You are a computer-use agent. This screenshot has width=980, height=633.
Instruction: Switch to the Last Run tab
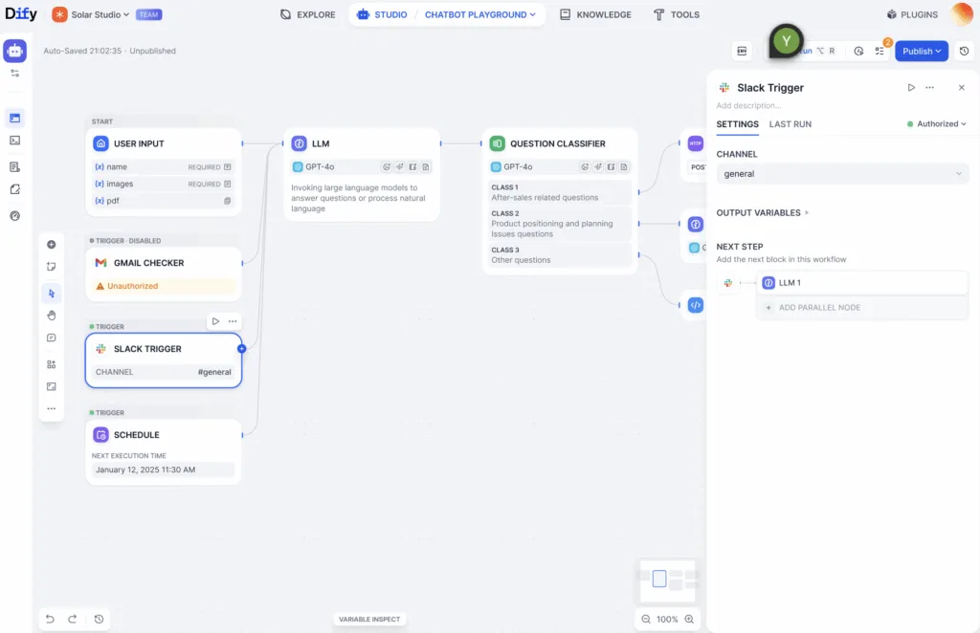pyautogui.click(x=791, y=124)
